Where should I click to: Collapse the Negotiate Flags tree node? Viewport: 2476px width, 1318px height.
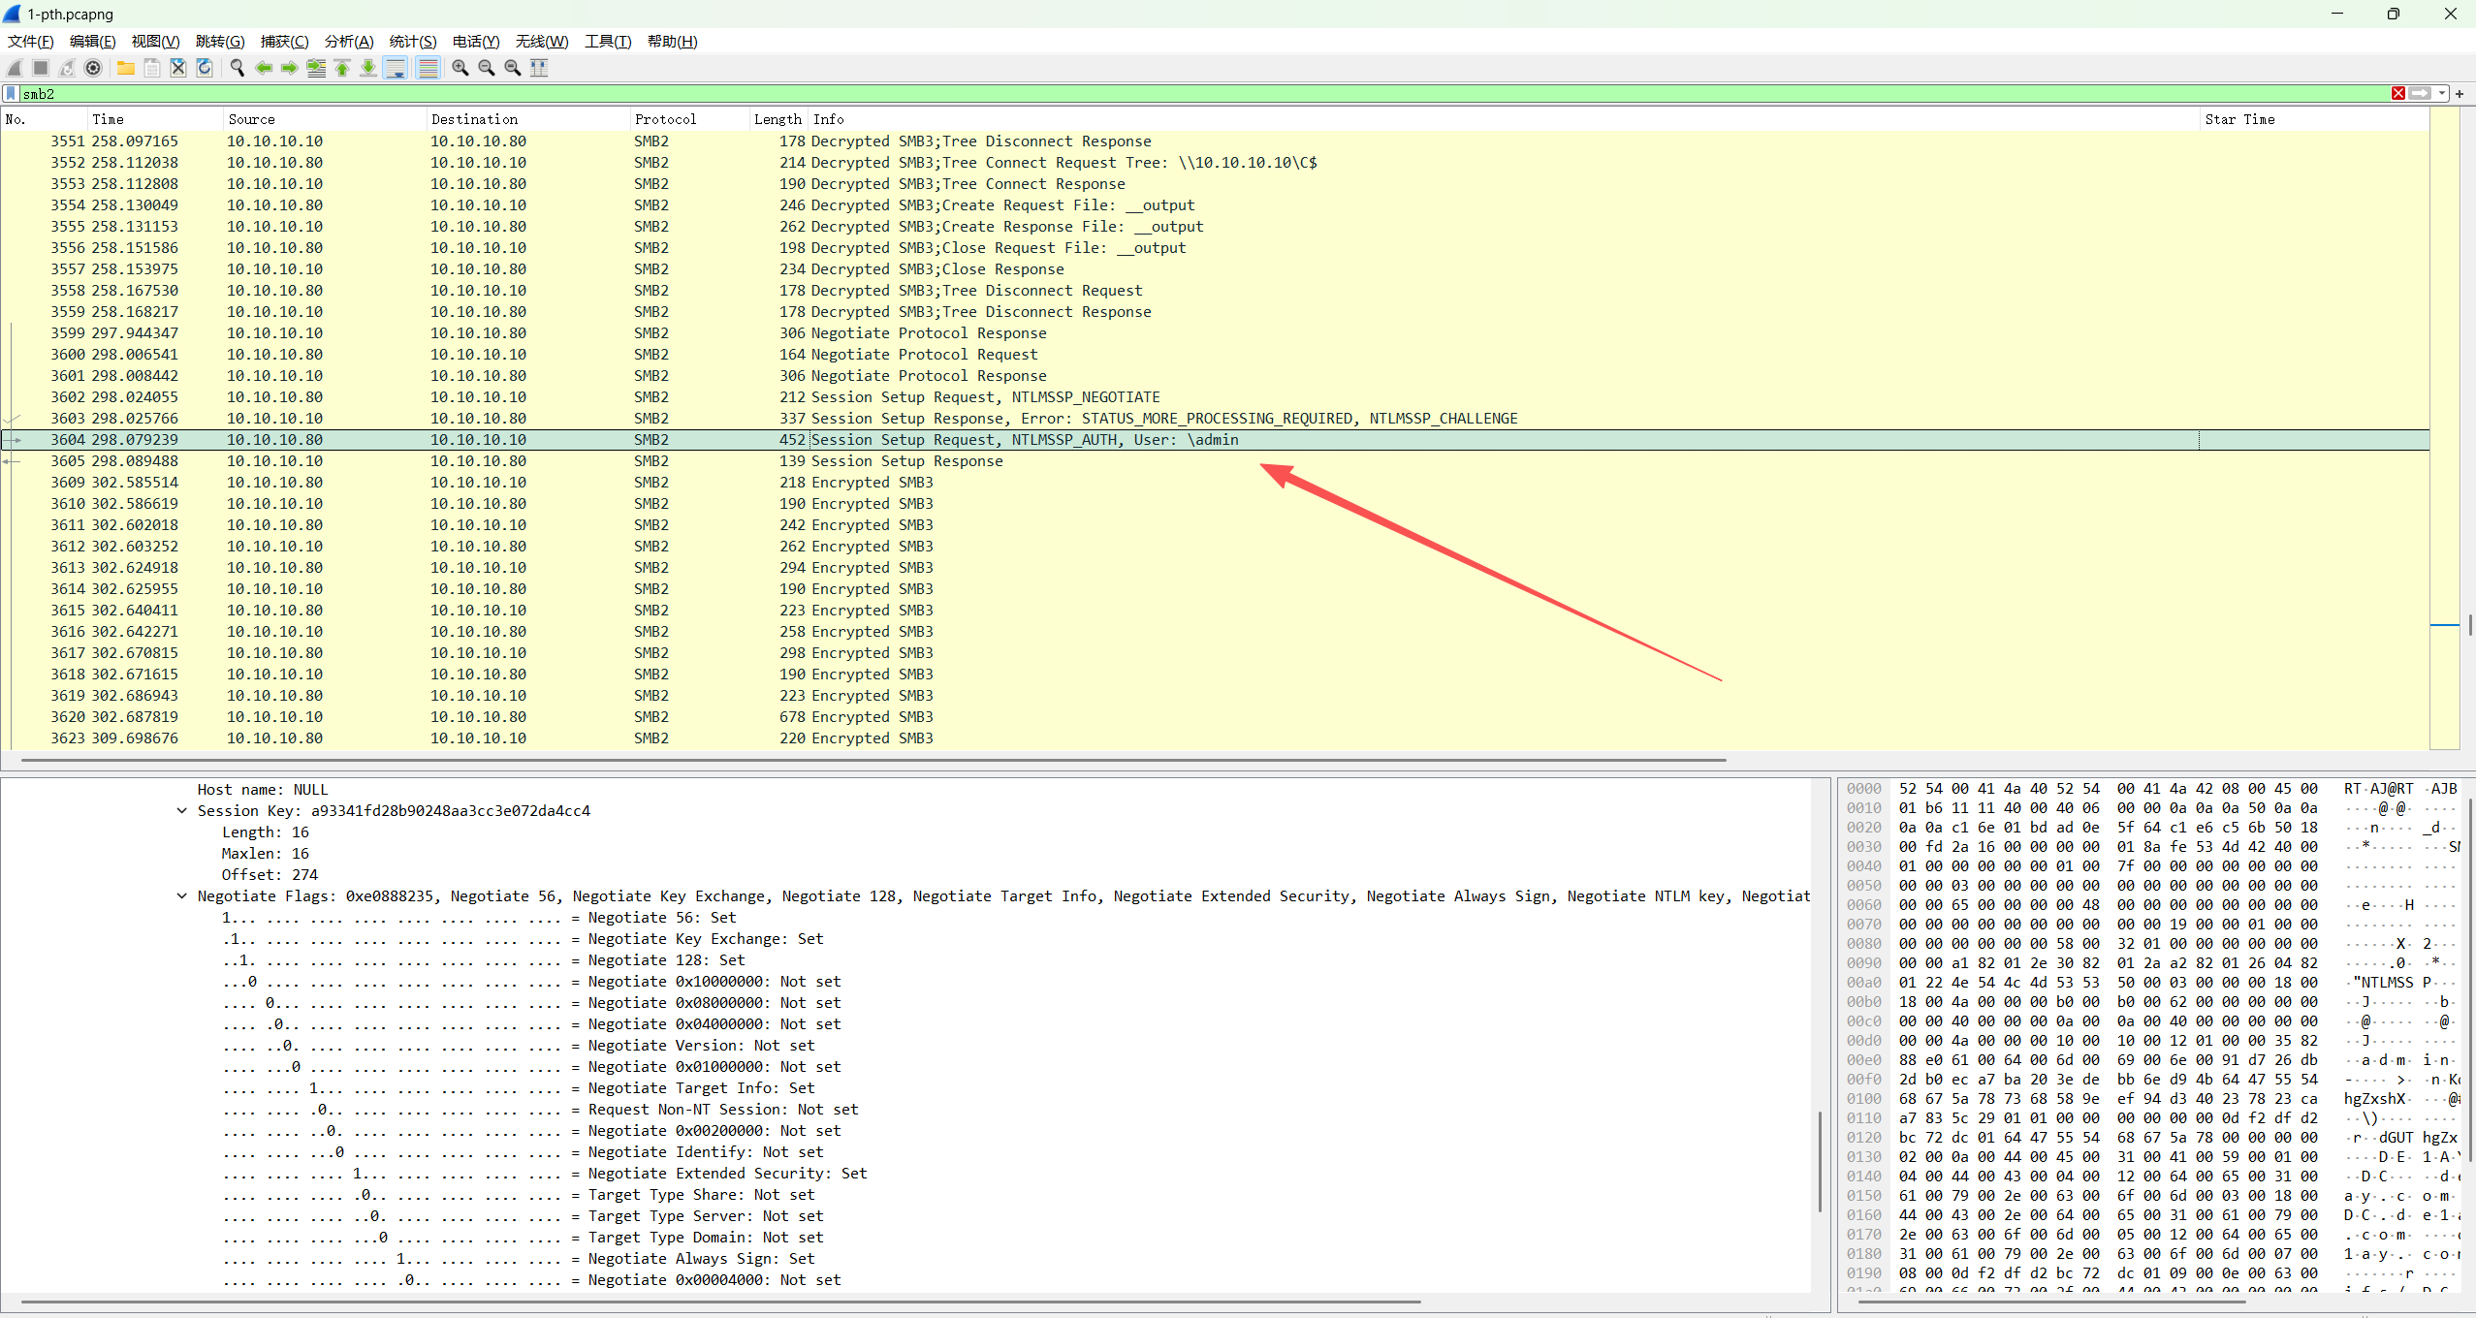click(x=181, y=896)
